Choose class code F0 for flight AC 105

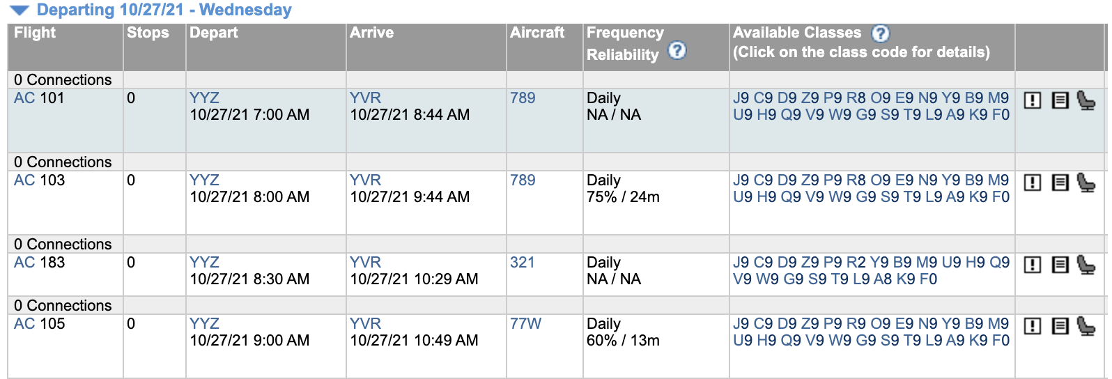pyautogui.click(x=1001, y=341)
